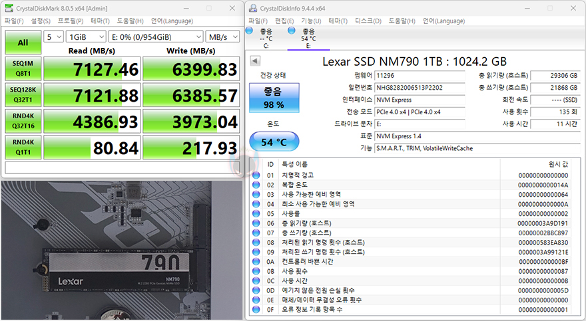The height and width of the screenshot is (321, 586).
Task: Click the previous disk arrow button
Action: coord(255,60)
